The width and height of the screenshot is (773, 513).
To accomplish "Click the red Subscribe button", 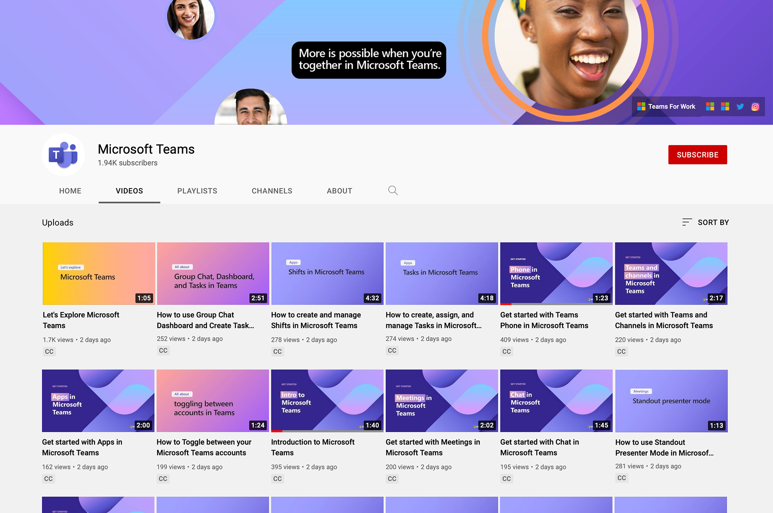I will pyautogui.click(x=698, y=155).
